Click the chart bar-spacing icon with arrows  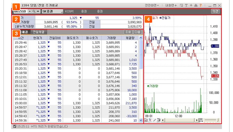click(x=201, y=120)
